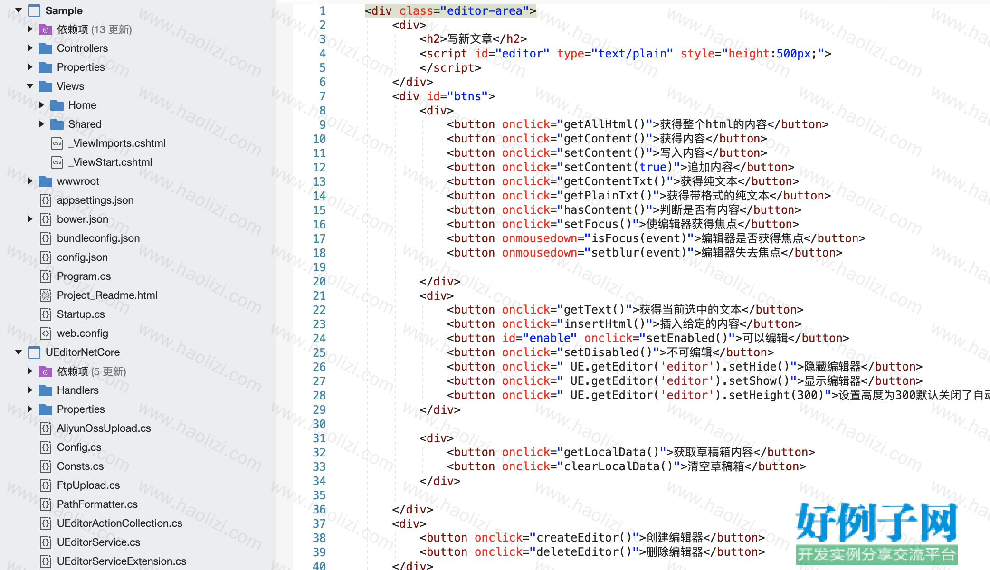
Task: Expand the Controllers folder
Action: tap(30, 48)
